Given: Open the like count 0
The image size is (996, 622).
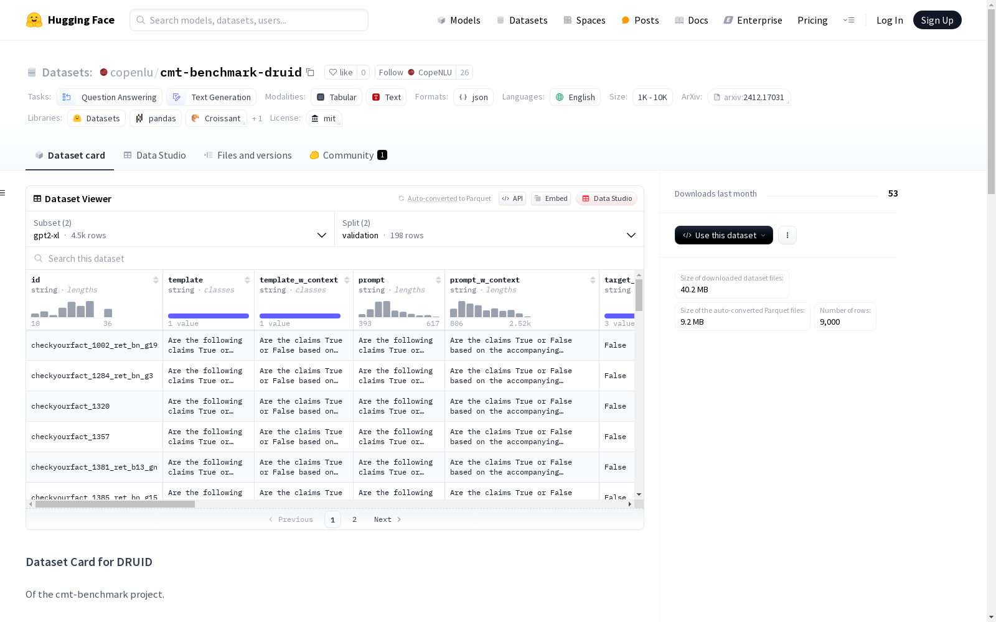Looking at the screenshot, I should pos(364,73).
